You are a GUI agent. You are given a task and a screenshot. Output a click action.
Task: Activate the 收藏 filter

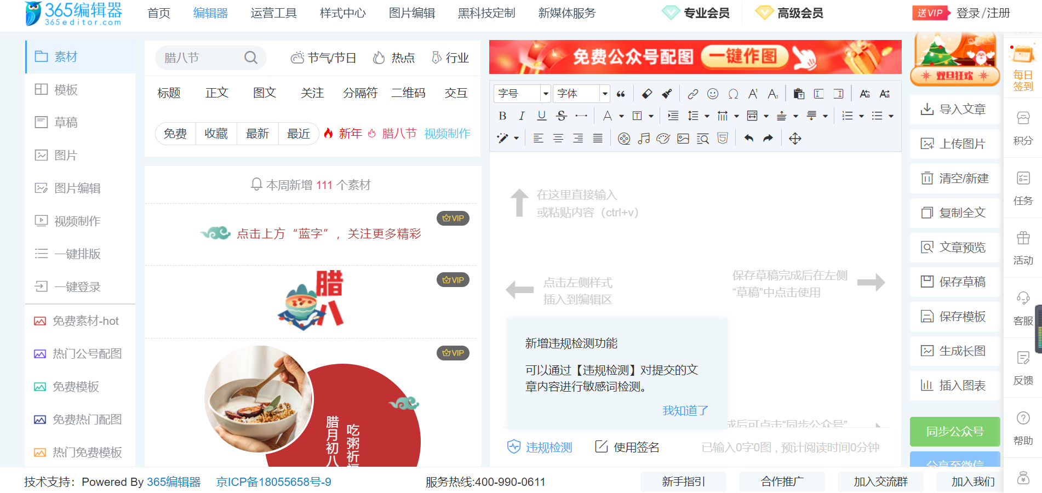[216, 133]
